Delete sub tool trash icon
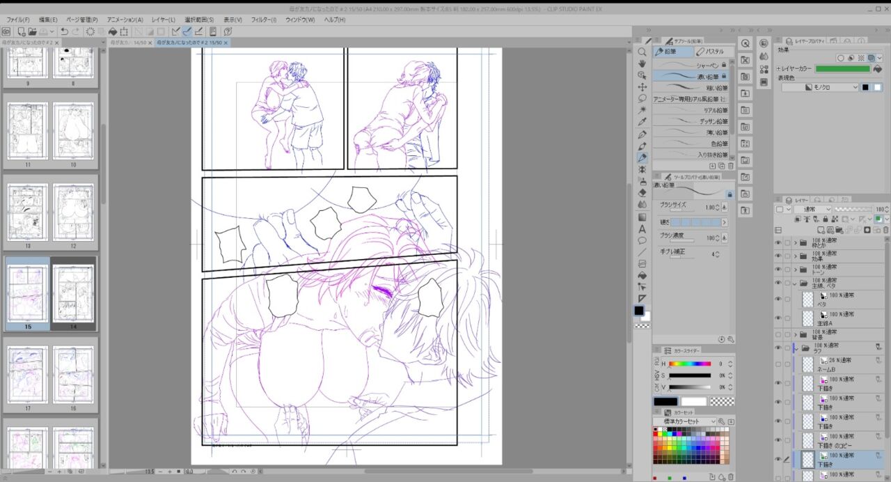The image size is (891, 482). pos(731,166)
